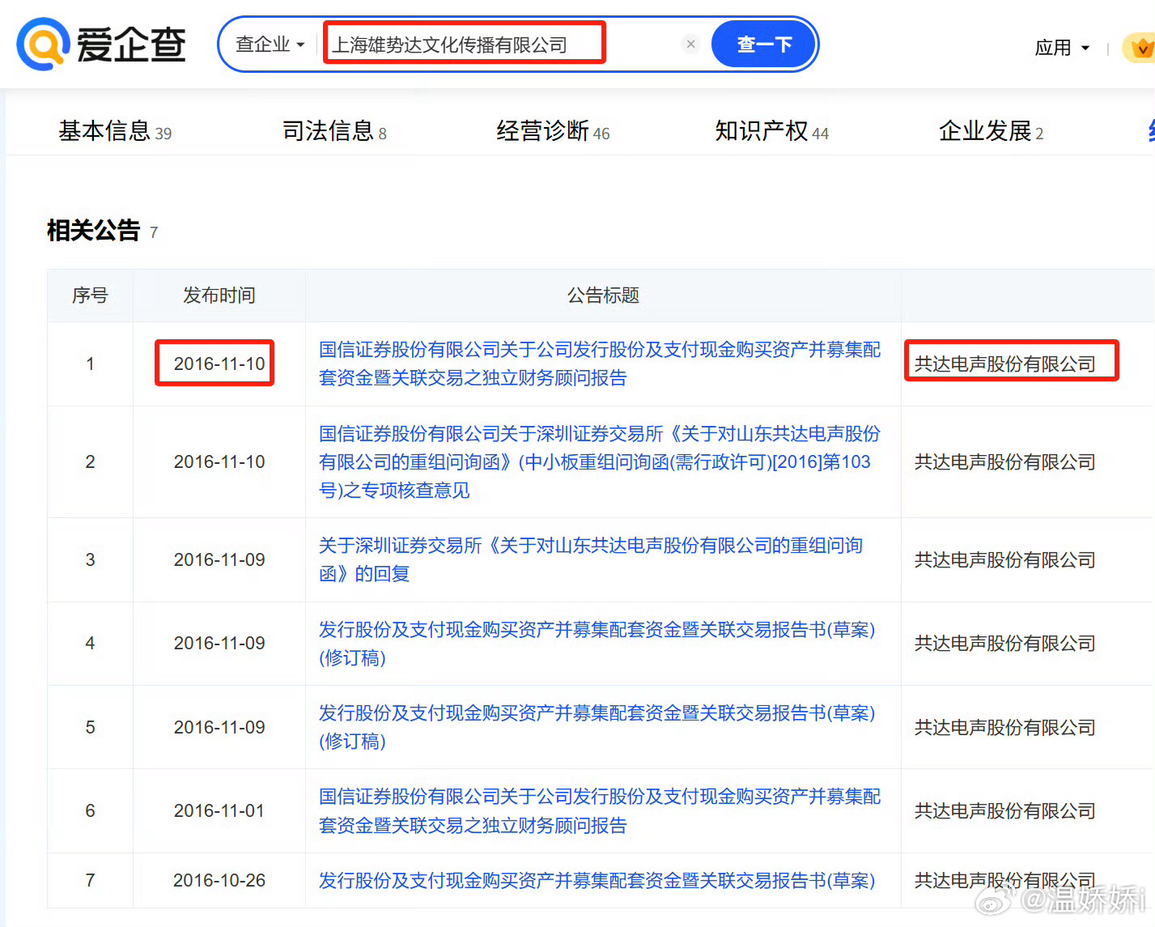Screen dimensions: 1155x927
Task: Open row 1 announcement 国信证券独立财务顾问报告
Action: tap(600, 364)
